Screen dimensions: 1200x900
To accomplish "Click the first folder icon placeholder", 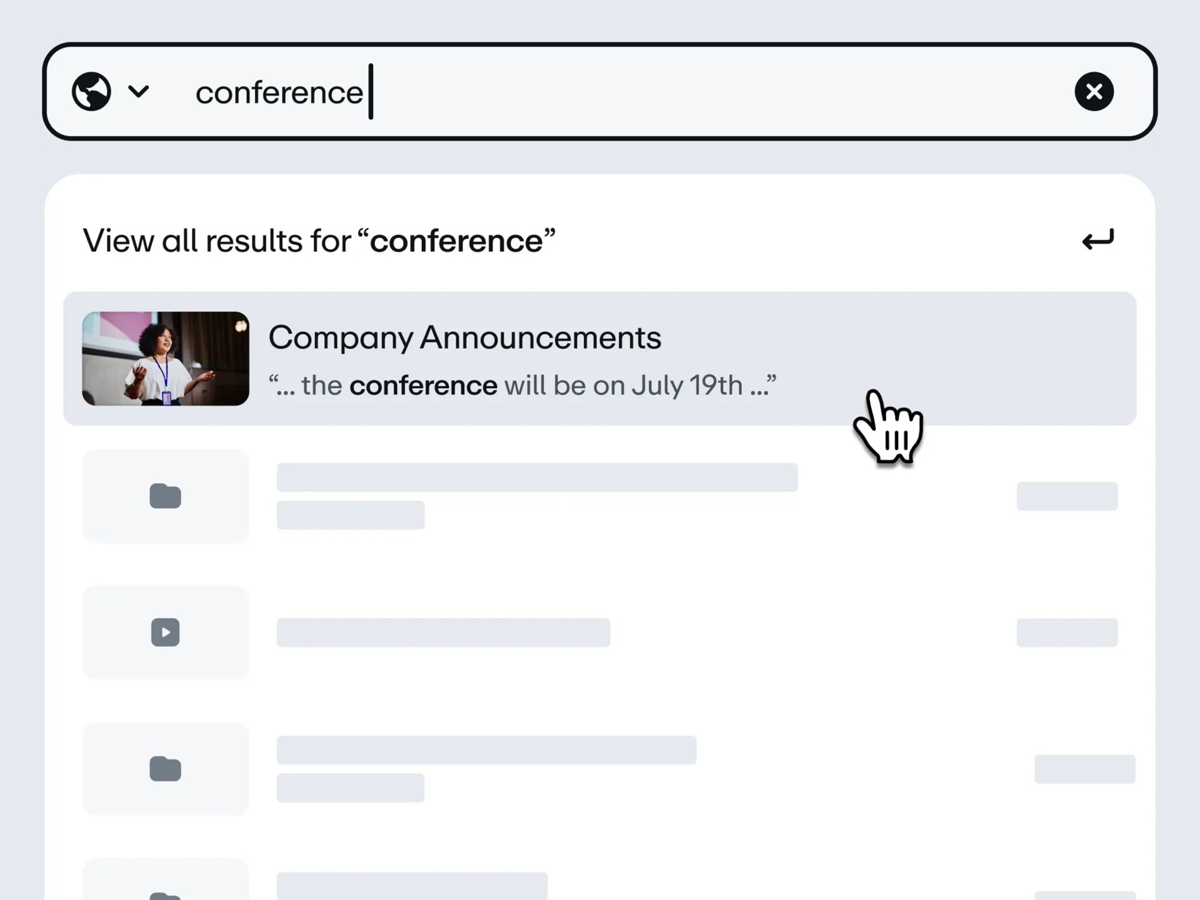I will [x=166, y=496].
